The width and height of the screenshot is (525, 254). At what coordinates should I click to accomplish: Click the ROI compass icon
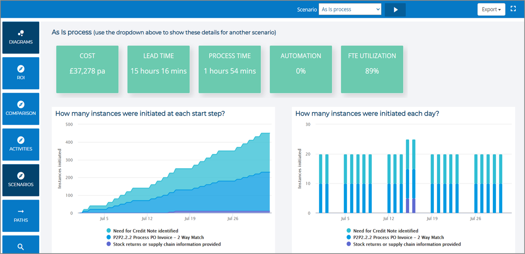(x=21, y=69)
